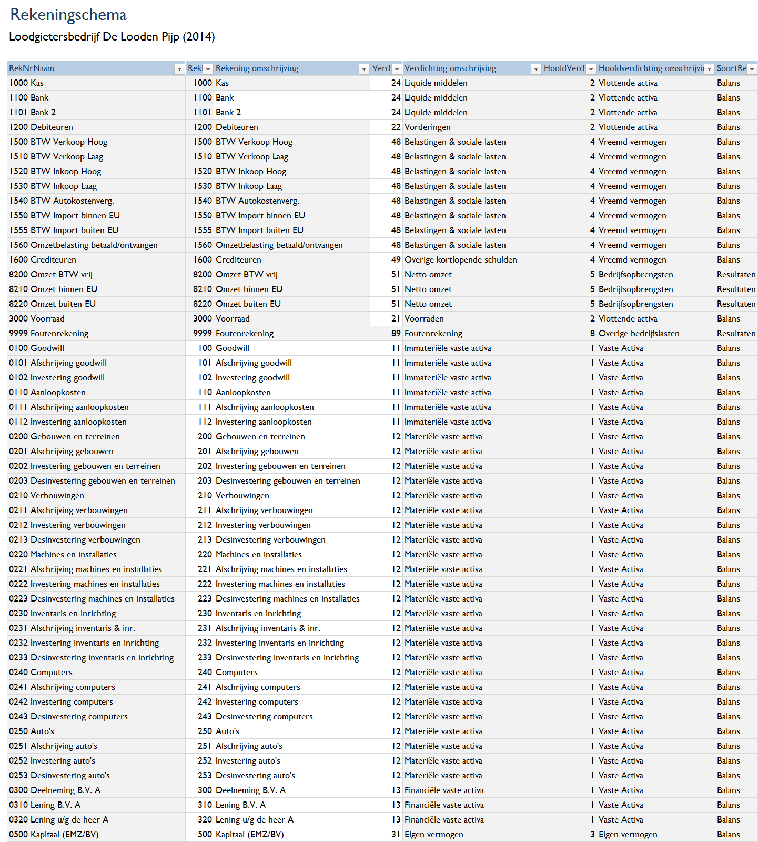
Task: Select the Rekeningschema title heading
Action: [68, 15]
